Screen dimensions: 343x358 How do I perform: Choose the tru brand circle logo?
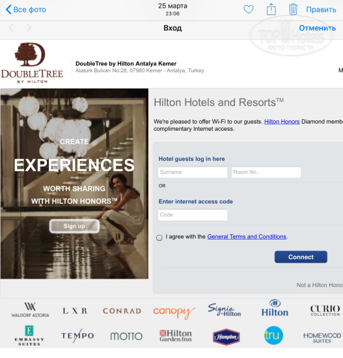tap(273, 335)
